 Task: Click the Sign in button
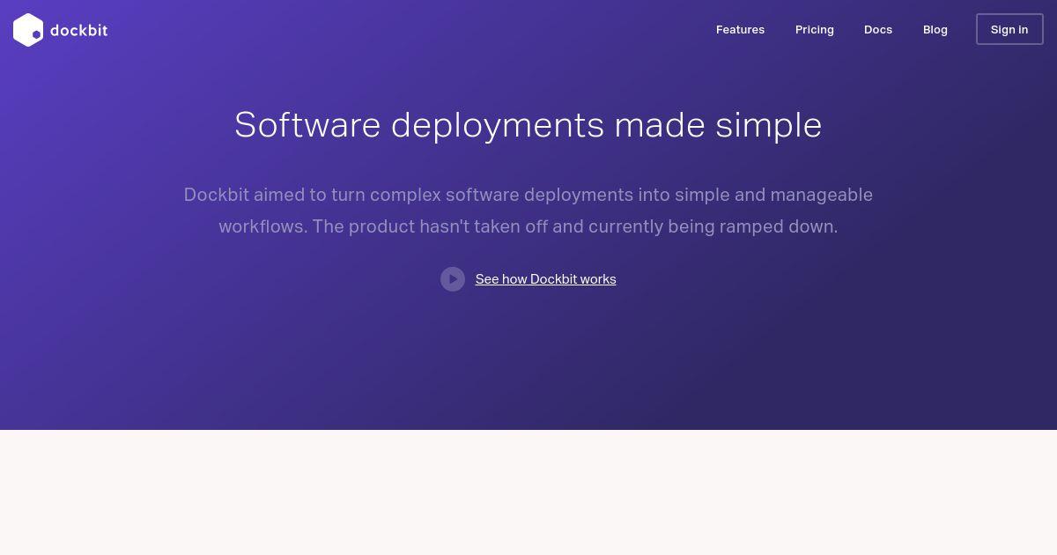[1009, 29]
